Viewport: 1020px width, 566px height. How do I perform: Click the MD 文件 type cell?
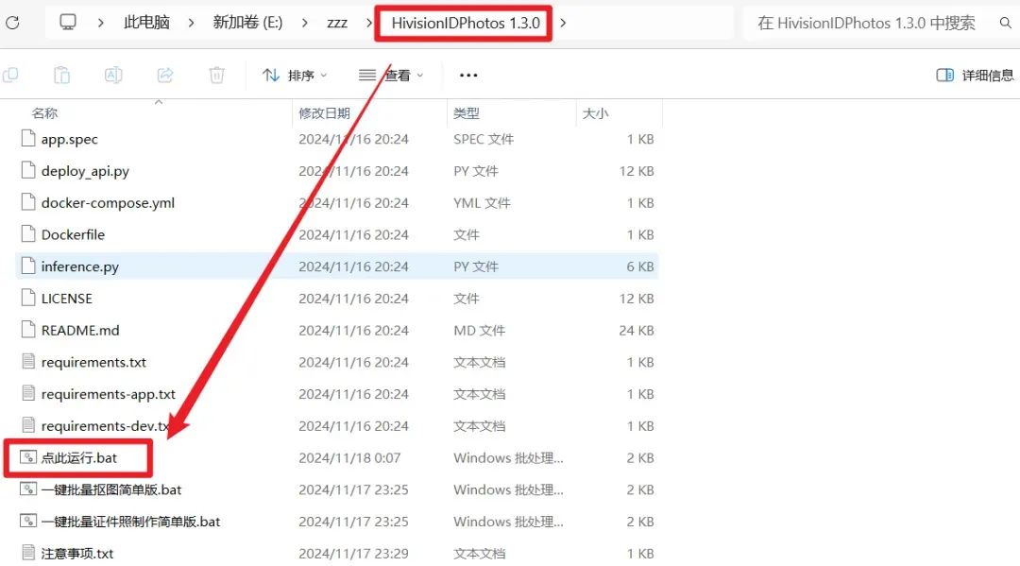pos(479,331)
